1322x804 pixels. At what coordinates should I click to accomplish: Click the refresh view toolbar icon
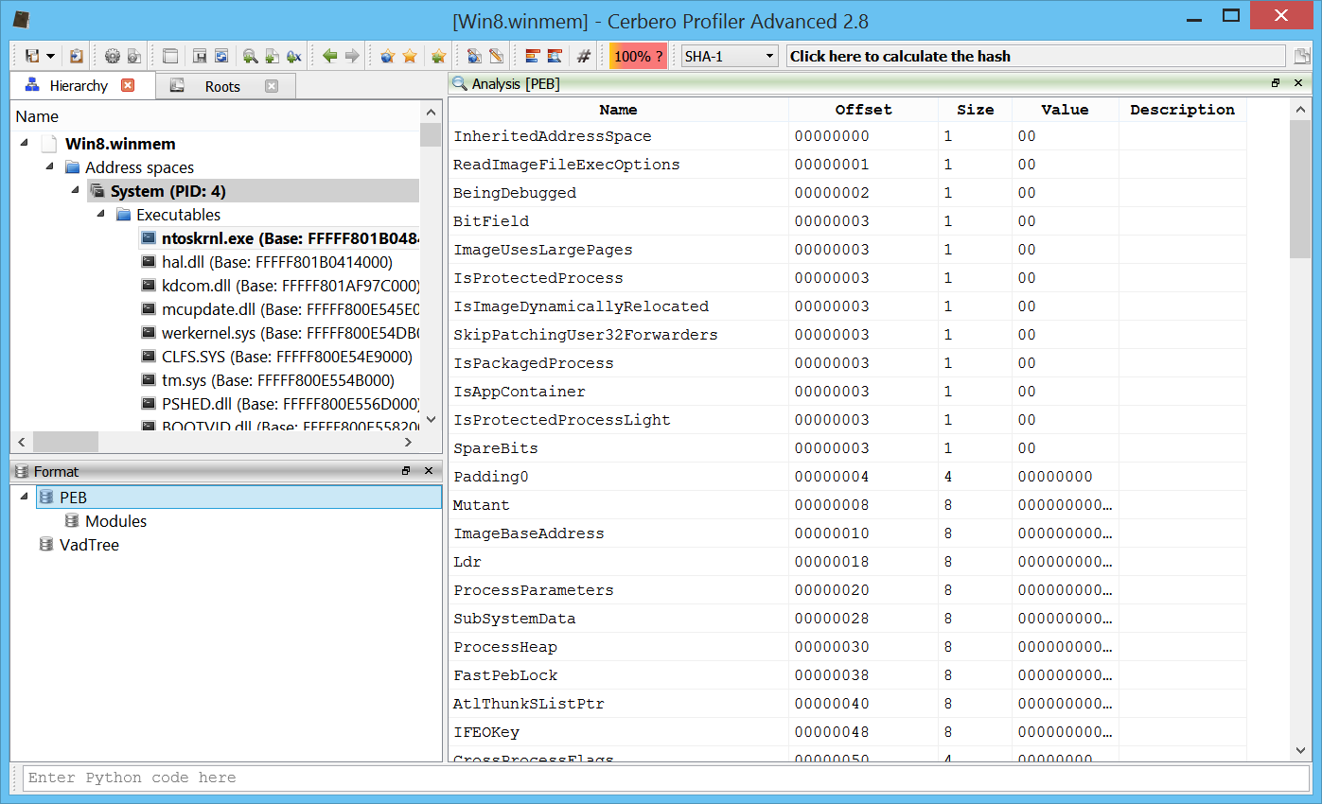pos(221,56)
